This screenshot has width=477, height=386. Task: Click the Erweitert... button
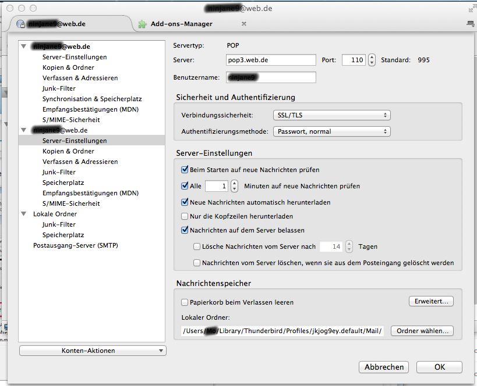tap(430, 301)
